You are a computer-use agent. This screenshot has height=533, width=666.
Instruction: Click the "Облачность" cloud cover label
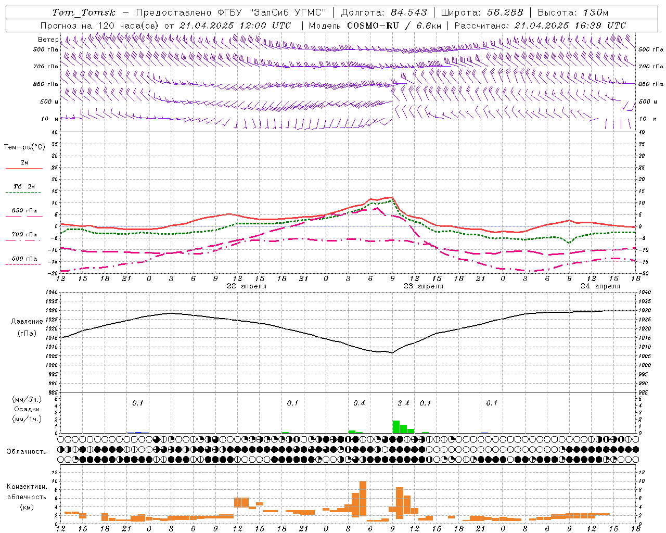pyautogui.click(x=27, y=452)
